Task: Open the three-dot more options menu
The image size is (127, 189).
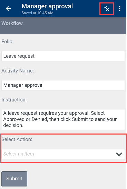Action: pyautogui.click(x=119, y=9)
